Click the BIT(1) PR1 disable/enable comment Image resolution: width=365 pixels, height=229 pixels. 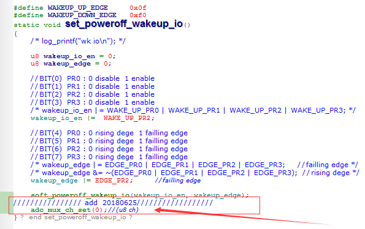point(93,86)
